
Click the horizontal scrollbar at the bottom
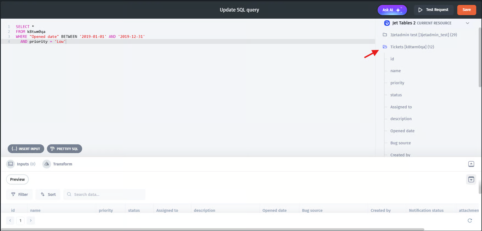tap(213, 229)
